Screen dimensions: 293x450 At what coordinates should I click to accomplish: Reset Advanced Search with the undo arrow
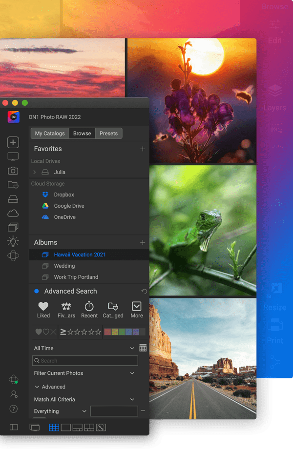tap(144, 291)
